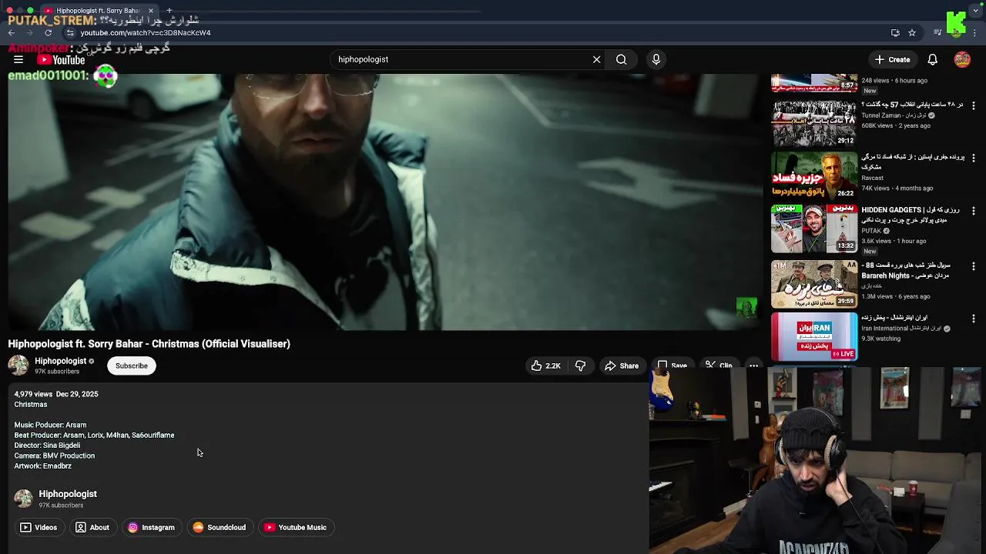Viewport: 986px width, 554px height.
Task: Open the 39:59 Bareh Nights thumbnail
Action: click(814, 284)
